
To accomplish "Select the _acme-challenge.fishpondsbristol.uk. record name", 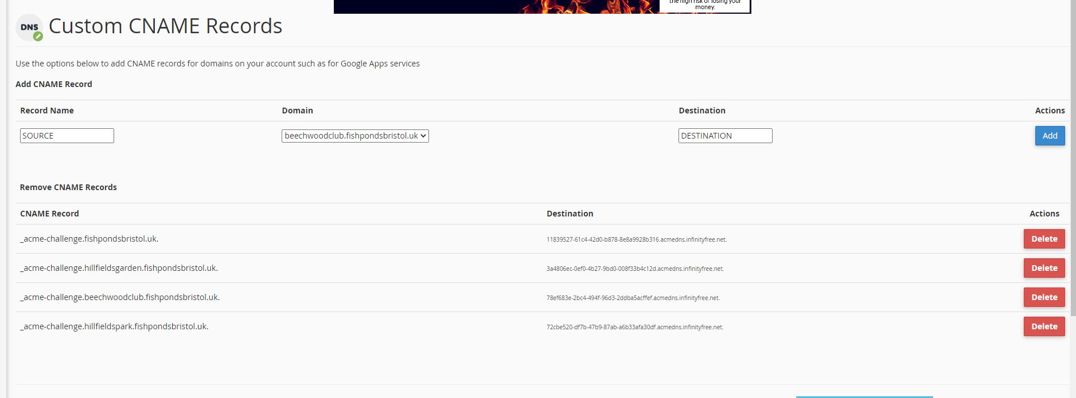I will (x=89, y=239).
